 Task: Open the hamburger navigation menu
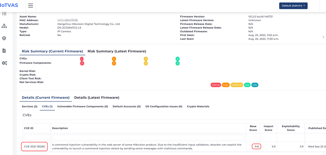click(31, 6)
